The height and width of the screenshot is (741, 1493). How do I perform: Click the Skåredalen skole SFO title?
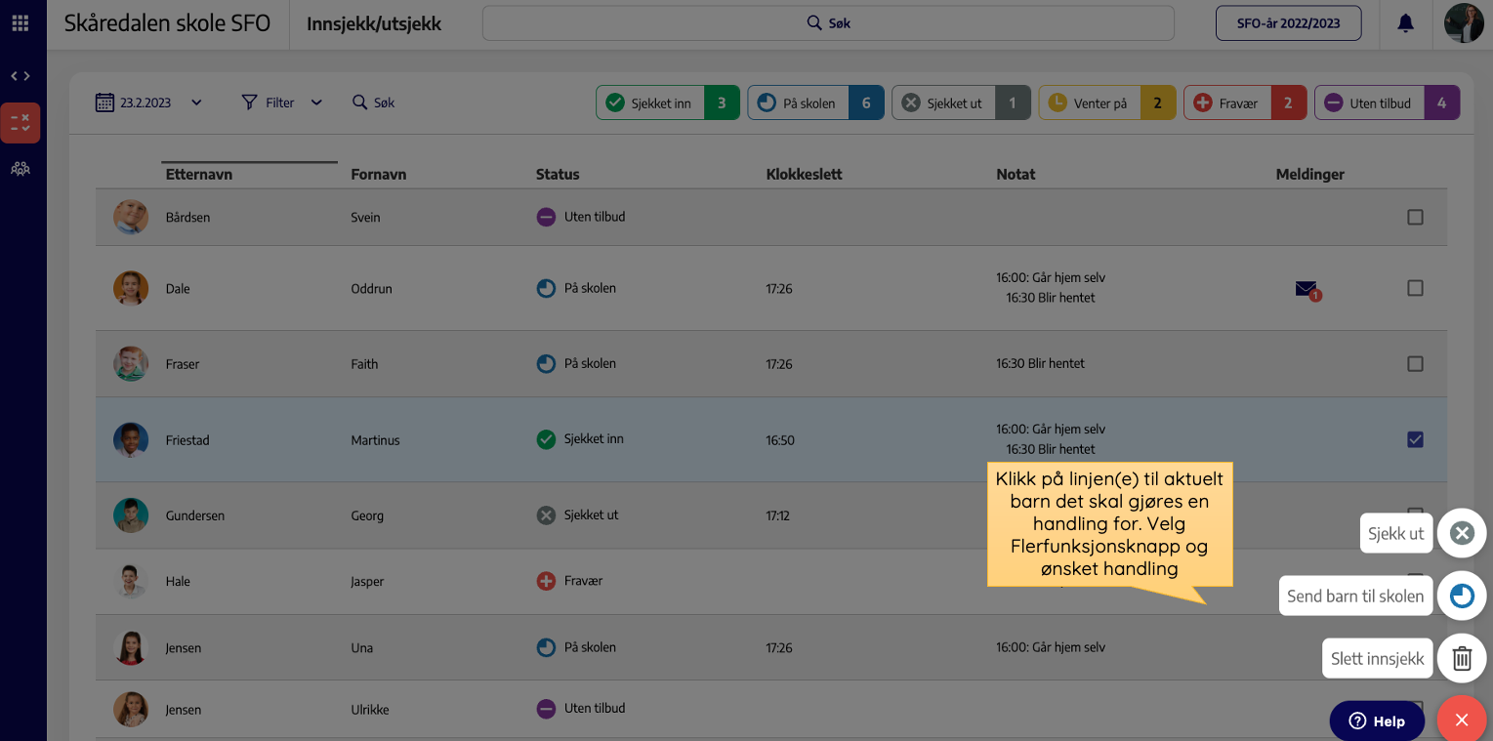pyautogui.click(x=167, y=23)
